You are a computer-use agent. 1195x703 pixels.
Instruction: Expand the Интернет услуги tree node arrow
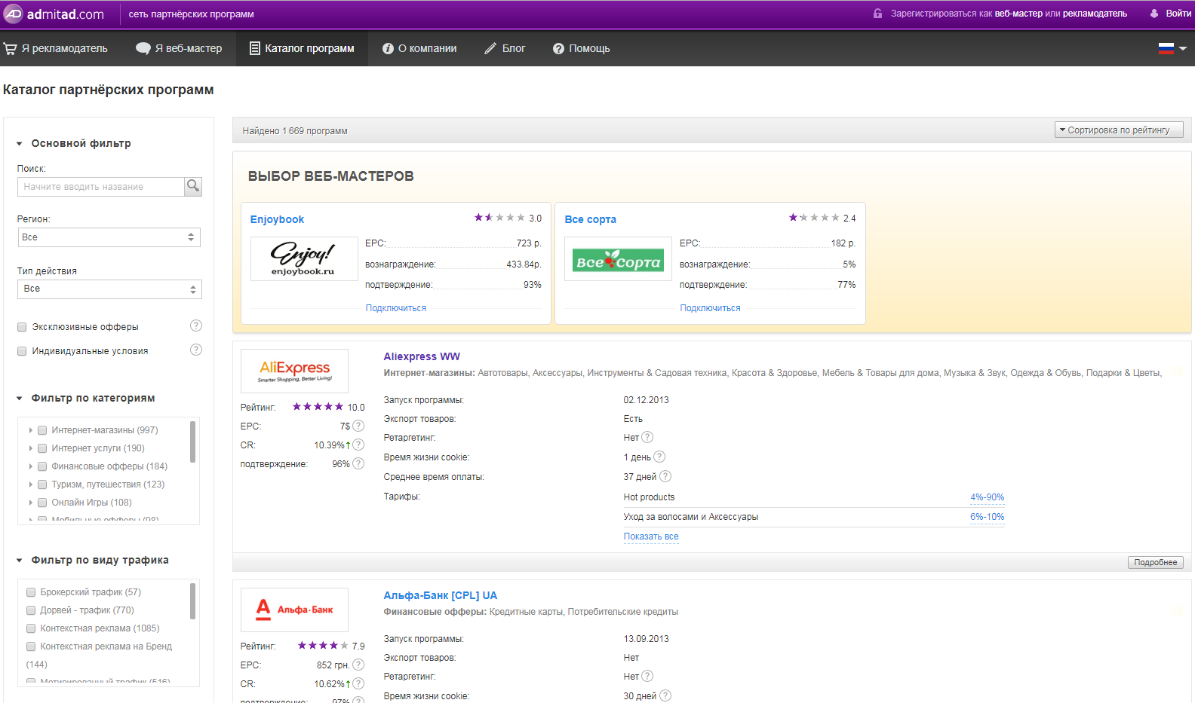(30, 448)
